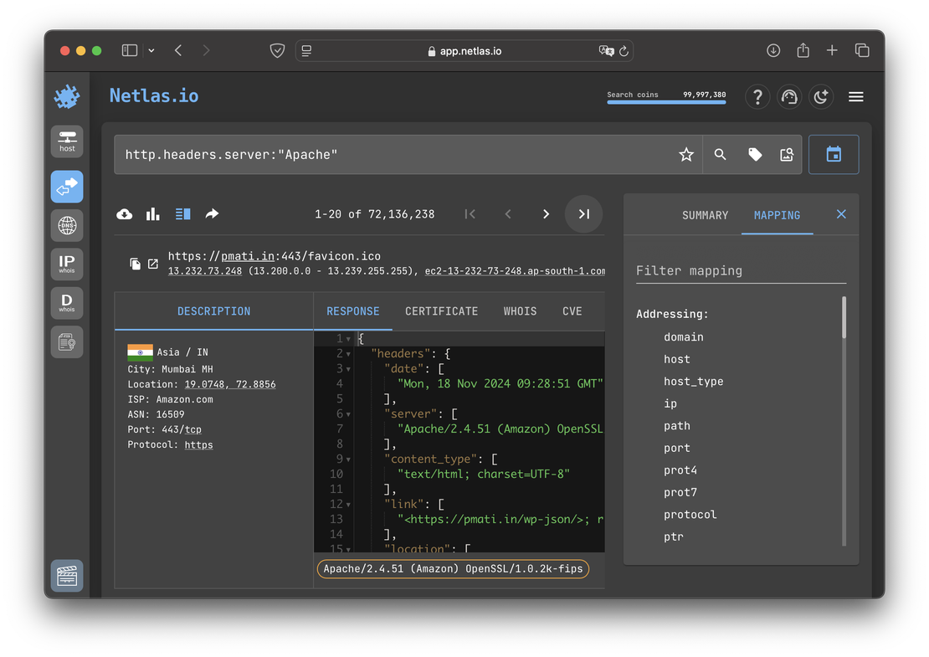Open the pmati.in domain link
929x657 pixels.
click(246, 256)
